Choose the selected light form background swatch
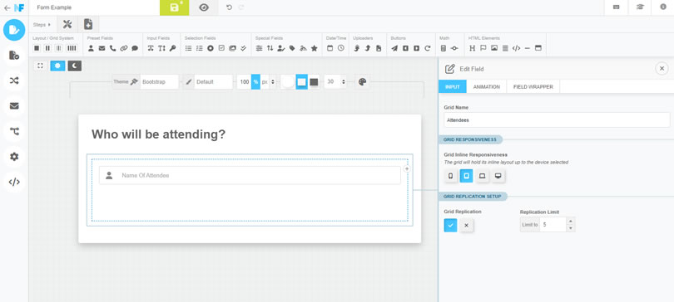 tap(302, 82)
